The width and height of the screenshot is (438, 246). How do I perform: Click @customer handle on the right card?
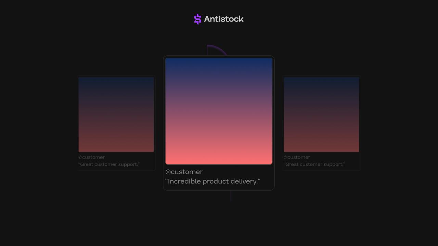coord(297,157)
